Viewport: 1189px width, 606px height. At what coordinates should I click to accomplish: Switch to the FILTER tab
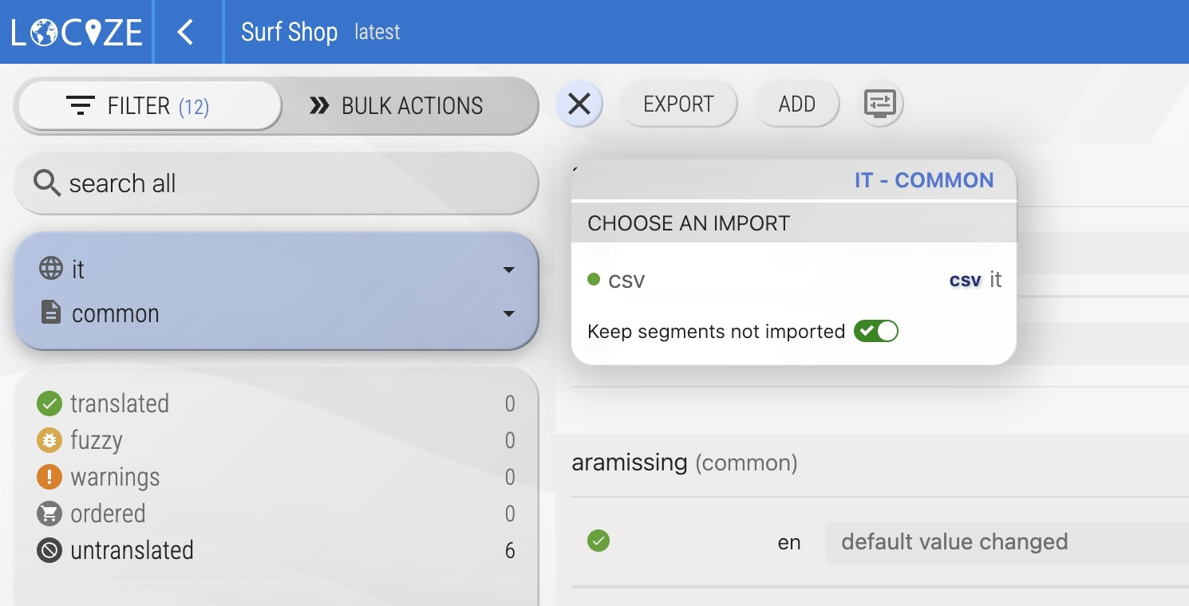click(x=150, y=105)
